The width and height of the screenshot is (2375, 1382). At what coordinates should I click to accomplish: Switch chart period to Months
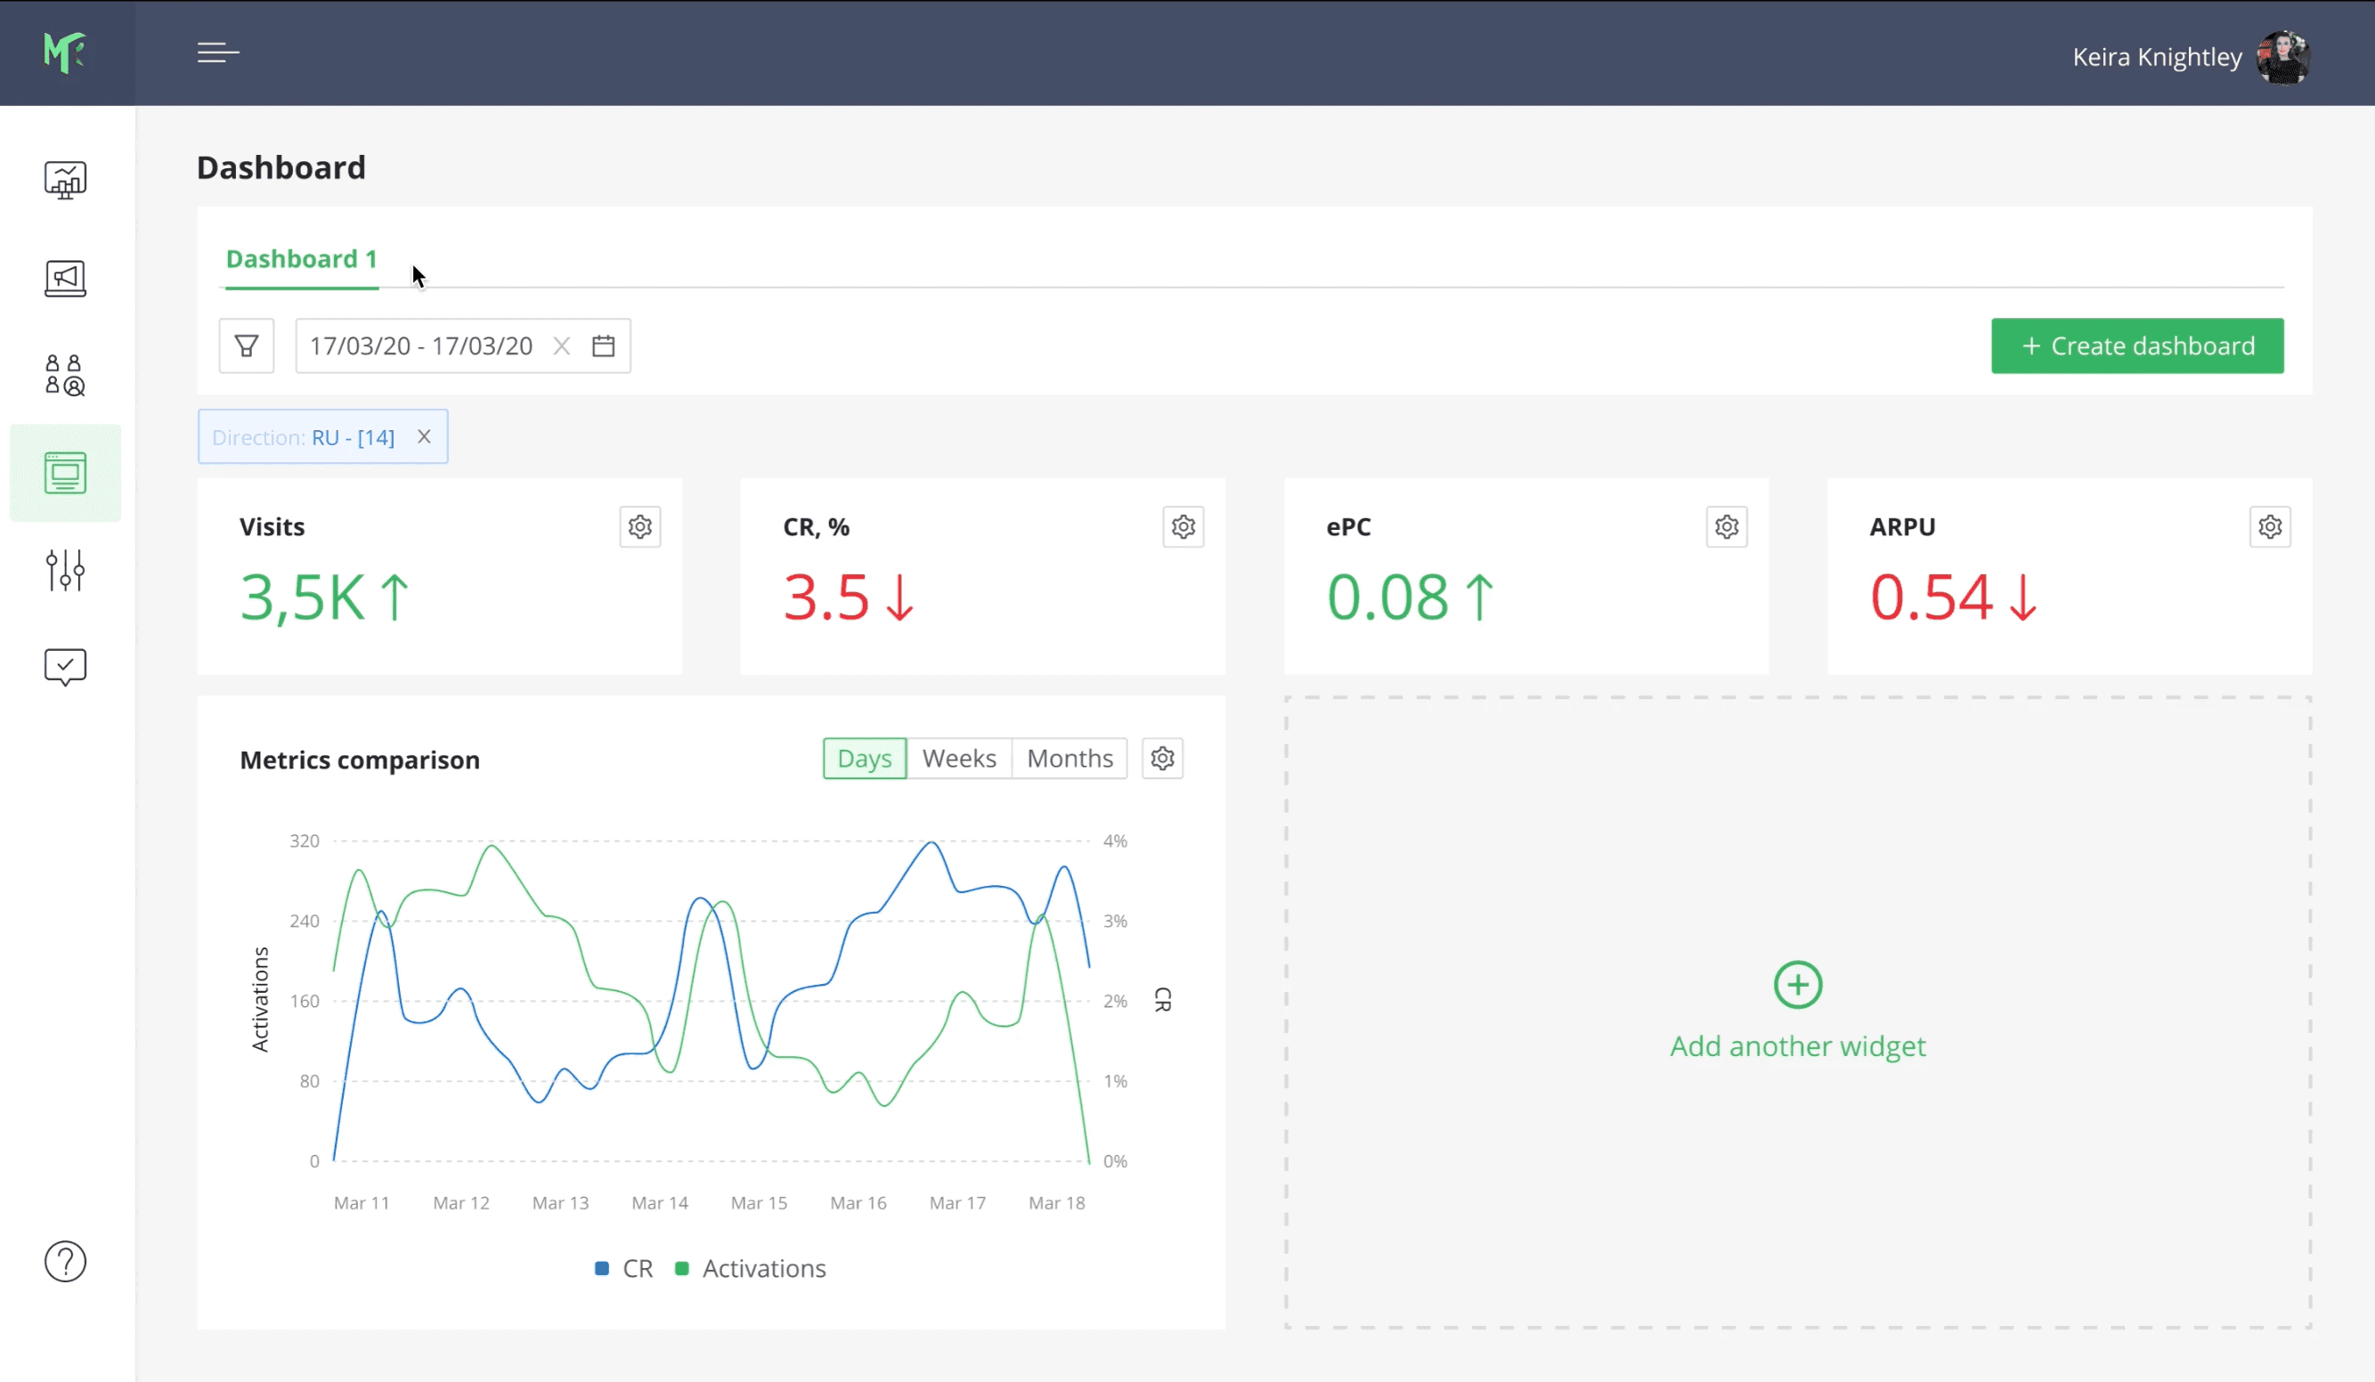coord(1070,759)
